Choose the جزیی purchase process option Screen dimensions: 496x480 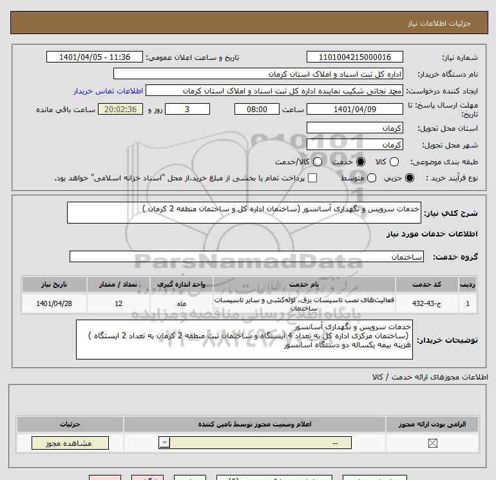[410, 178]
